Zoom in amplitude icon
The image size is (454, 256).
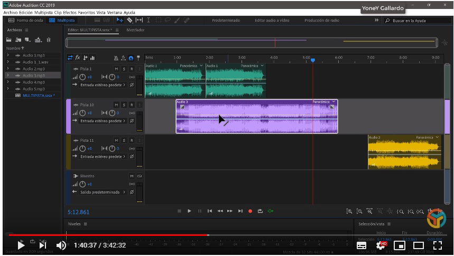tap(349, 212)
